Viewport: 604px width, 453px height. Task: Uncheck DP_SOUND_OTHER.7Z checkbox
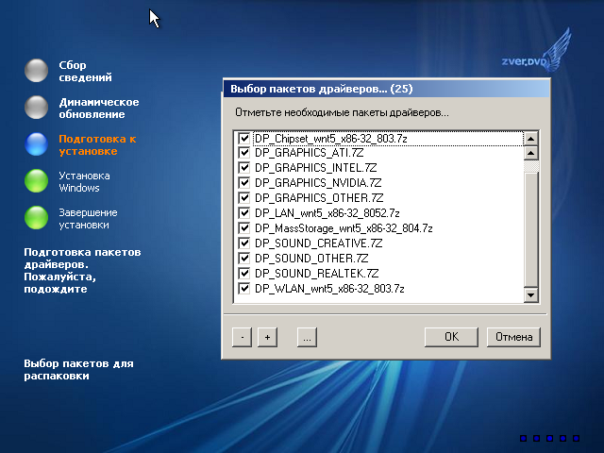243,258
